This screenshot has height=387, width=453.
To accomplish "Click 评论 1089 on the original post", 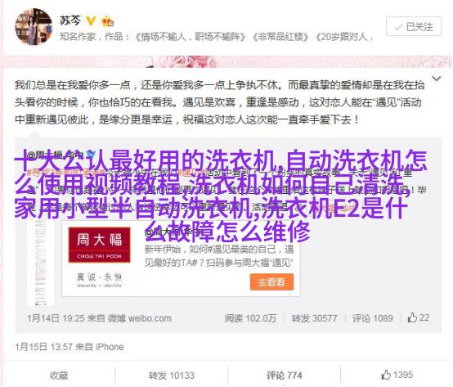I will 372,318.
